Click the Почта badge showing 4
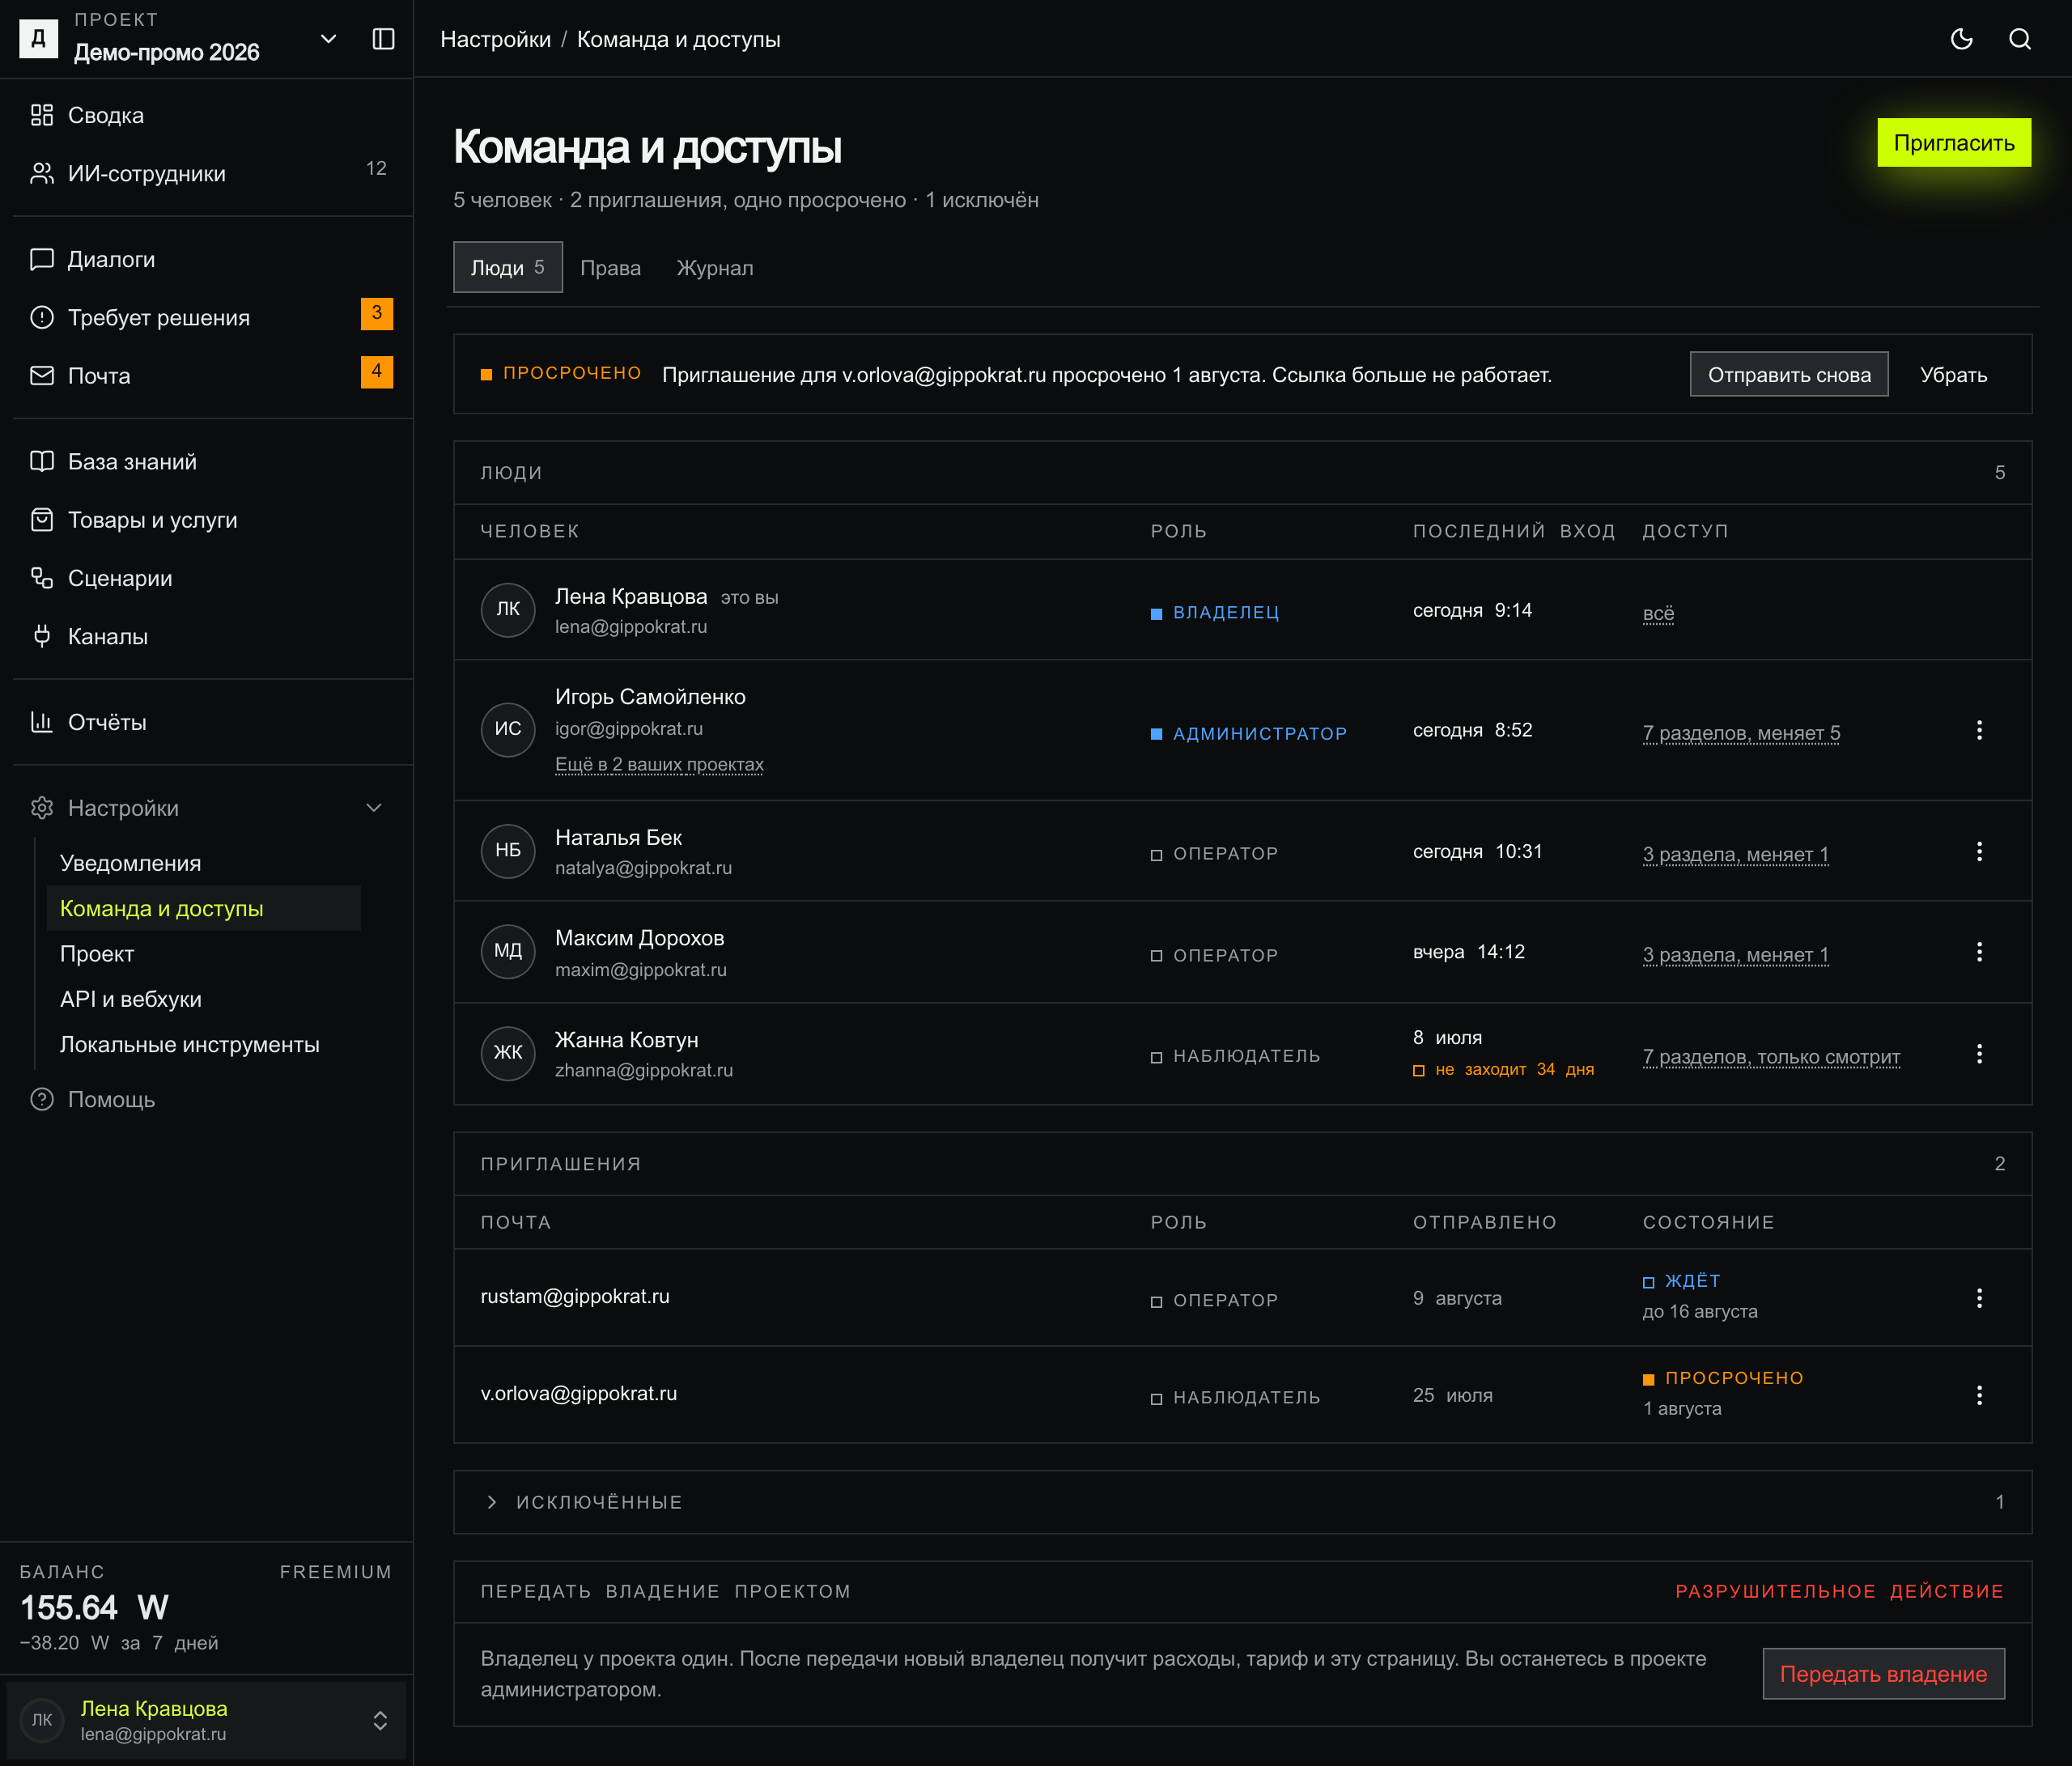 point(377,372)
